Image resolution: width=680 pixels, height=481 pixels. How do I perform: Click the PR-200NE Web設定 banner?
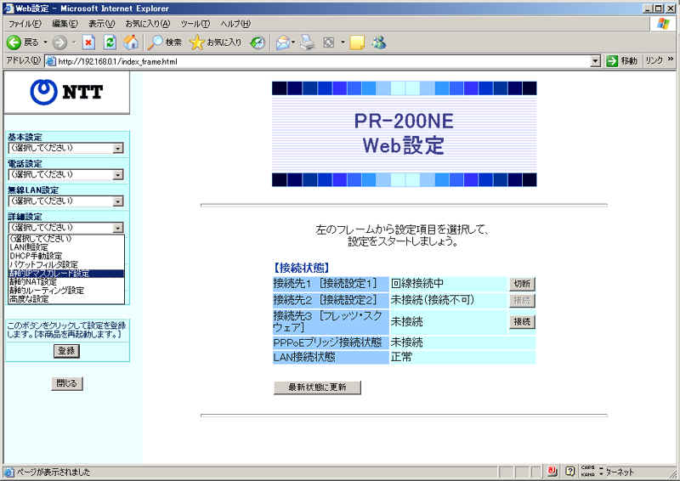(x=405, y=134)
